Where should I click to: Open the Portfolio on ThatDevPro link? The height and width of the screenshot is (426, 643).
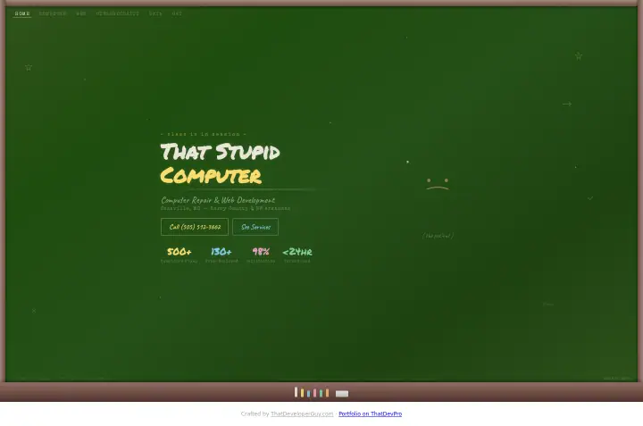pos(371,413)
